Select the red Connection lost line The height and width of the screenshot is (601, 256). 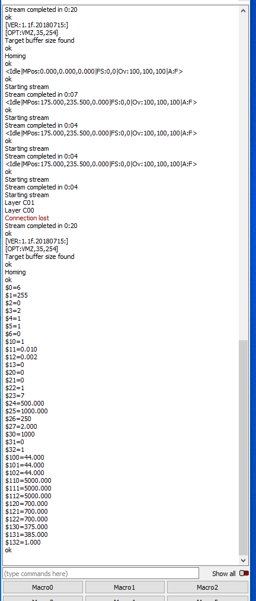click(x=27, y=218)
